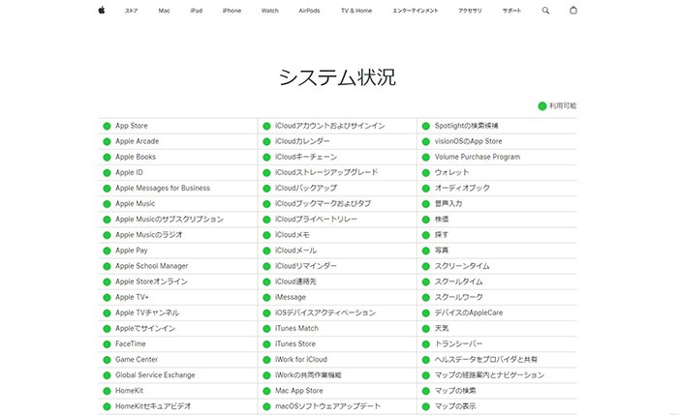Click the green dot beside Apple Music row
Viewport: 679px width, 415px height.
pyautogui.click(x=107, y=204)
